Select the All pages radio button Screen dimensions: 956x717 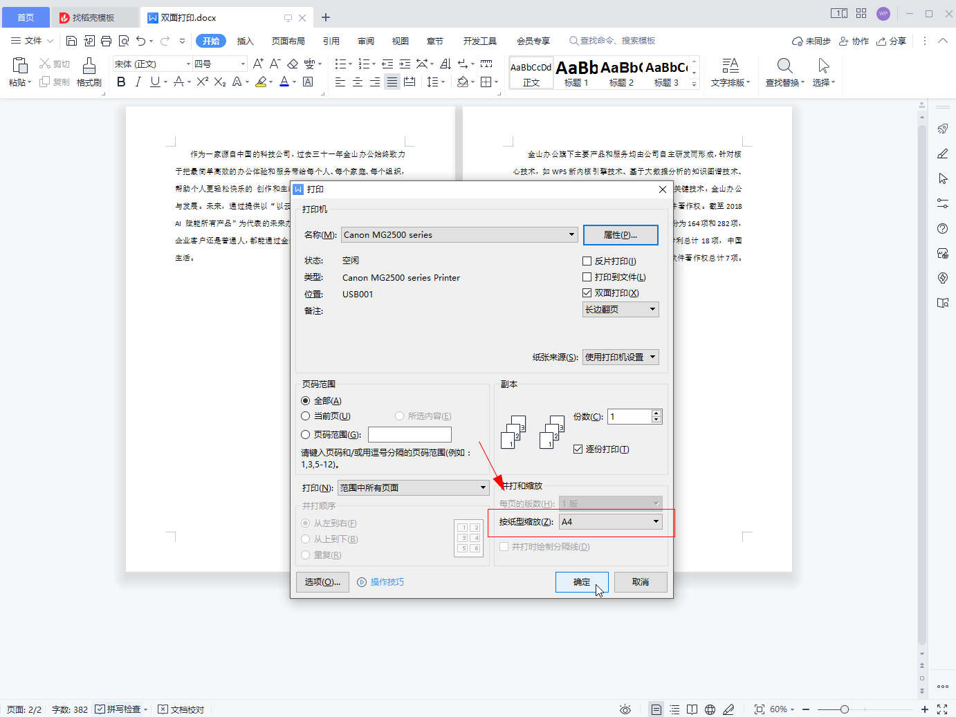(305, 400)
